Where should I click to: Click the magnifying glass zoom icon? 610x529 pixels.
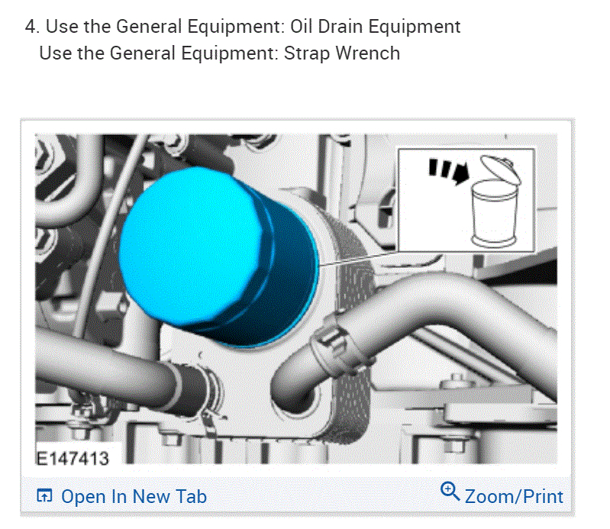(450, 492)
